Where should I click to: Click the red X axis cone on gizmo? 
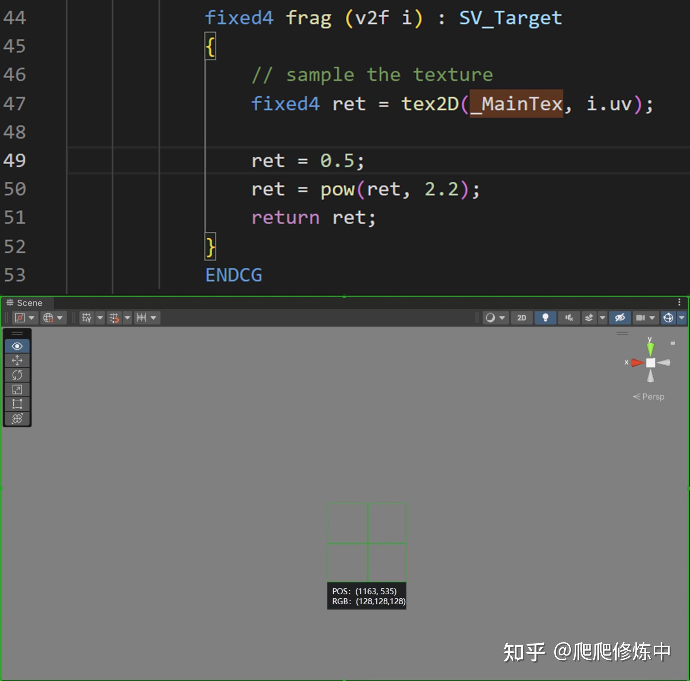click(638, 362)
